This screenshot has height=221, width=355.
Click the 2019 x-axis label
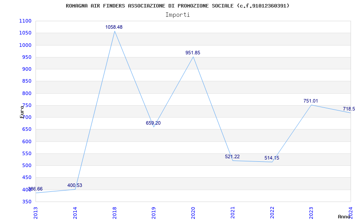(x=154, y=213)
